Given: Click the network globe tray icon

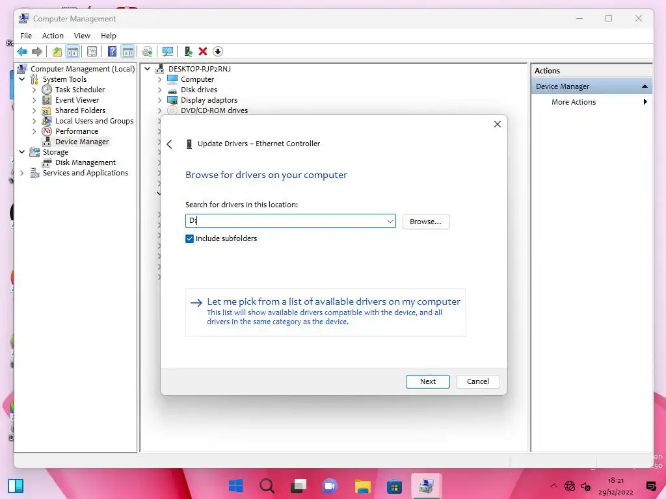Looking at the screenshot, I should (570, 486).
